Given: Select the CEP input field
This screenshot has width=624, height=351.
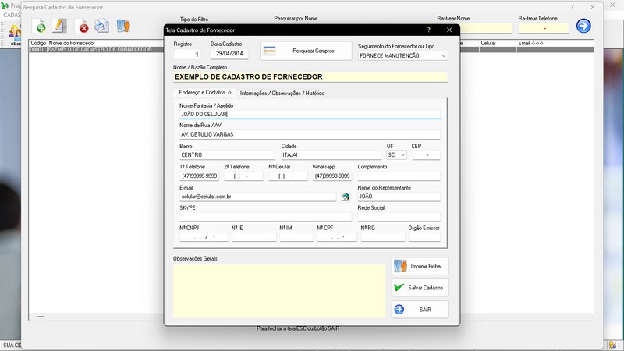Looking at the screenshot, I should tap(426, 154).
